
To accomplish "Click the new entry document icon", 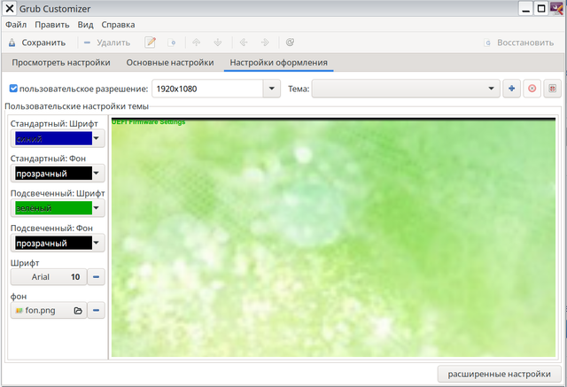I will (x=172, y=43).
